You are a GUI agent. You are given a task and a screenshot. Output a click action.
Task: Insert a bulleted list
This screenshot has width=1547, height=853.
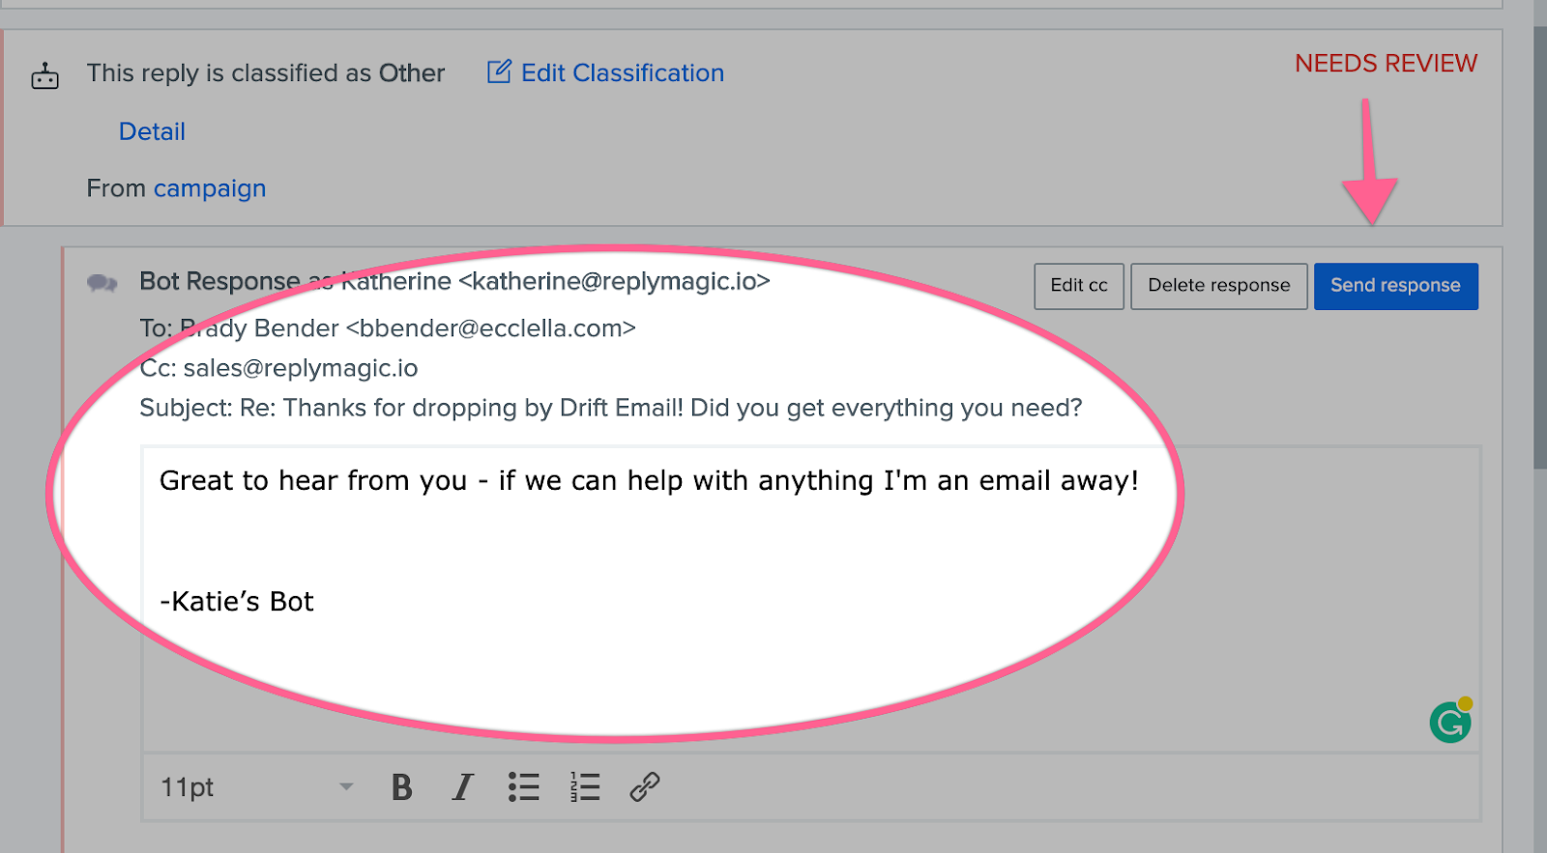[524, 787]
